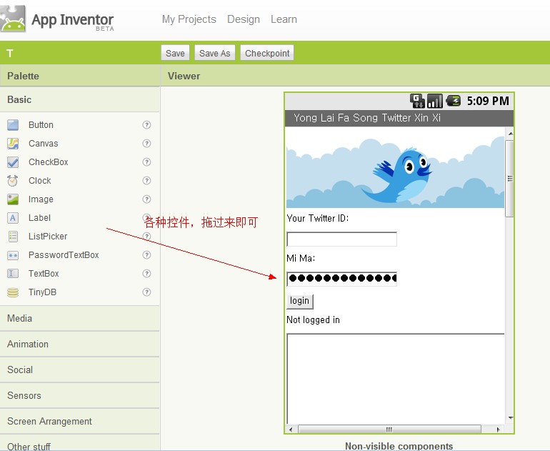Open help for Clock component
The image size is (550, 451).
[x=146, y=181]
